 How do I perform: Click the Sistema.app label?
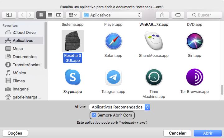point(72,25)
